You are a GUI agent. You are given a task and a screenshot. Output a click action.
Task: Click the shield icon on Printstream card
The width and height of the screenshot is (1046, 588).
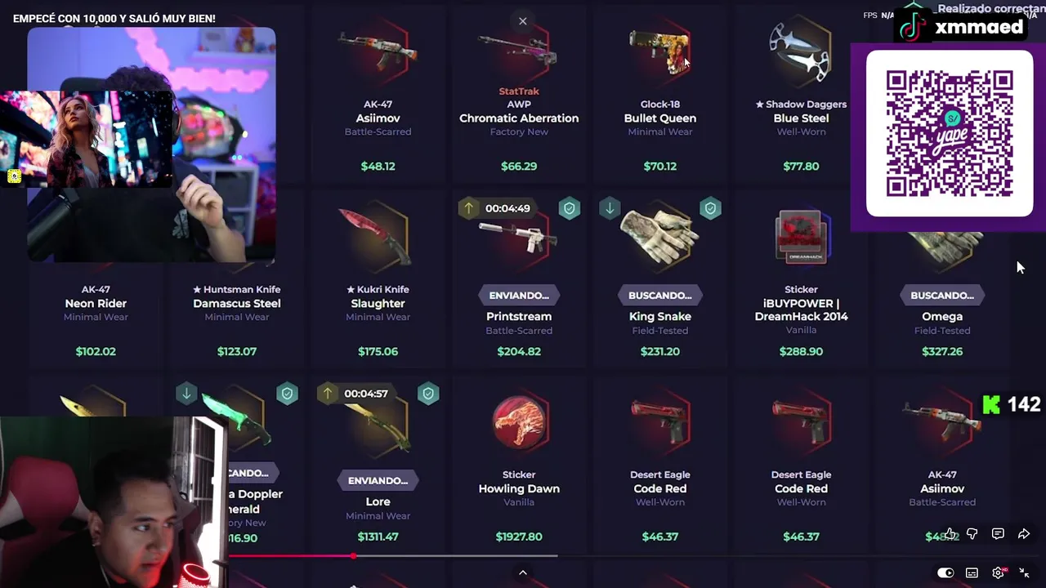[x=570, y=208]
